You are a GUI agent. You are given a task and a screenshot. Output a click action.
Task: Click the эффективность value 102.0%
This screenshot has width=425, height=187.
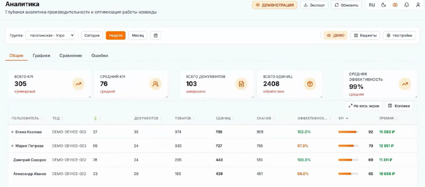tap(304, 132)
